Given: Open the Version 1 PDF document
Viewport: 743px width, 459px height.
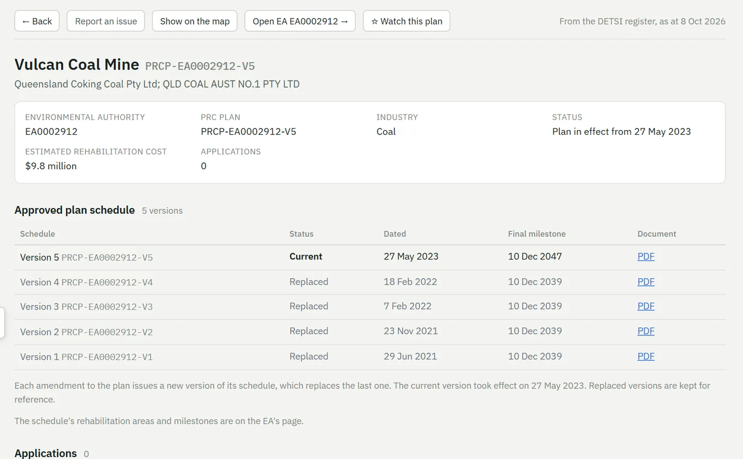Looking at the screenshot, I should pyautogui.click(x=646, y=357).
